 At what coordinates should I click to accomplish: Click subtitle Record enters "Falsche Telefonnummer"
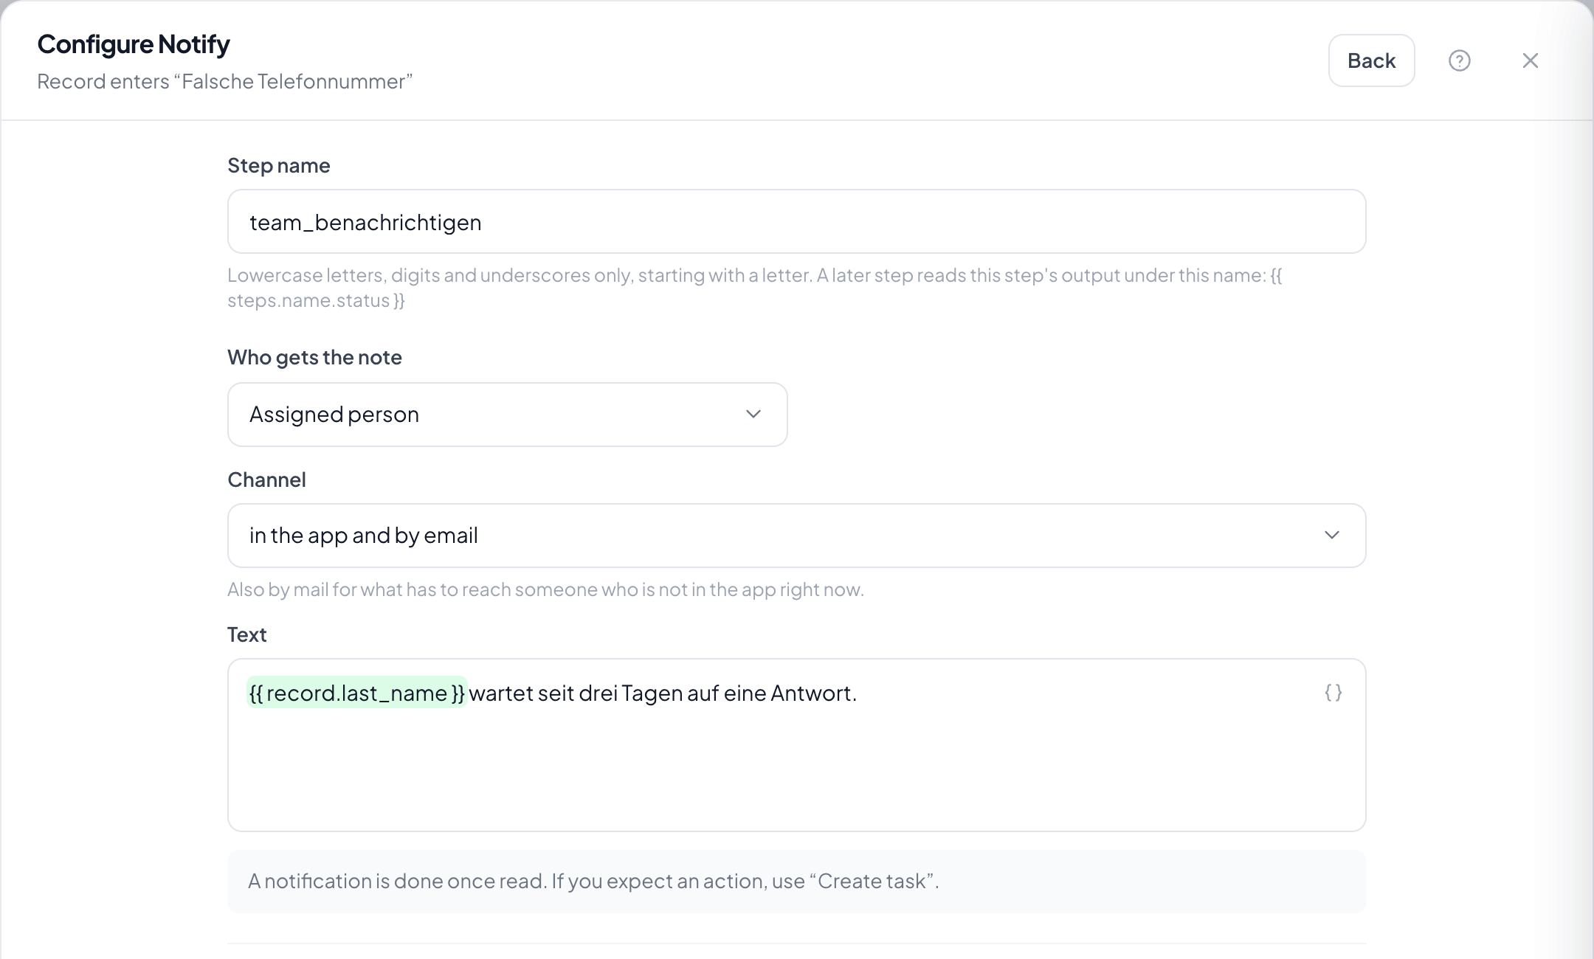(224, 81)
